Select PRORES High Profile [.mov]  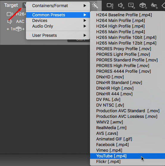127,66
